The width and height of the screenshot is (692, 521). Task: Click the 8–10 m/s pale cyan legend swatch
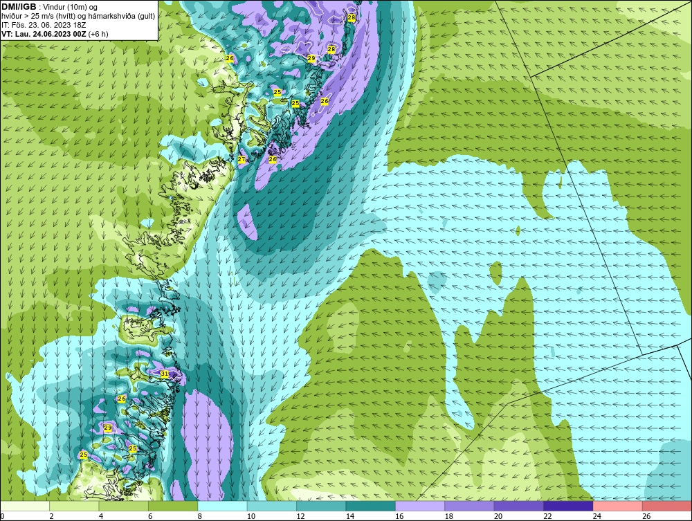(222, 506)
